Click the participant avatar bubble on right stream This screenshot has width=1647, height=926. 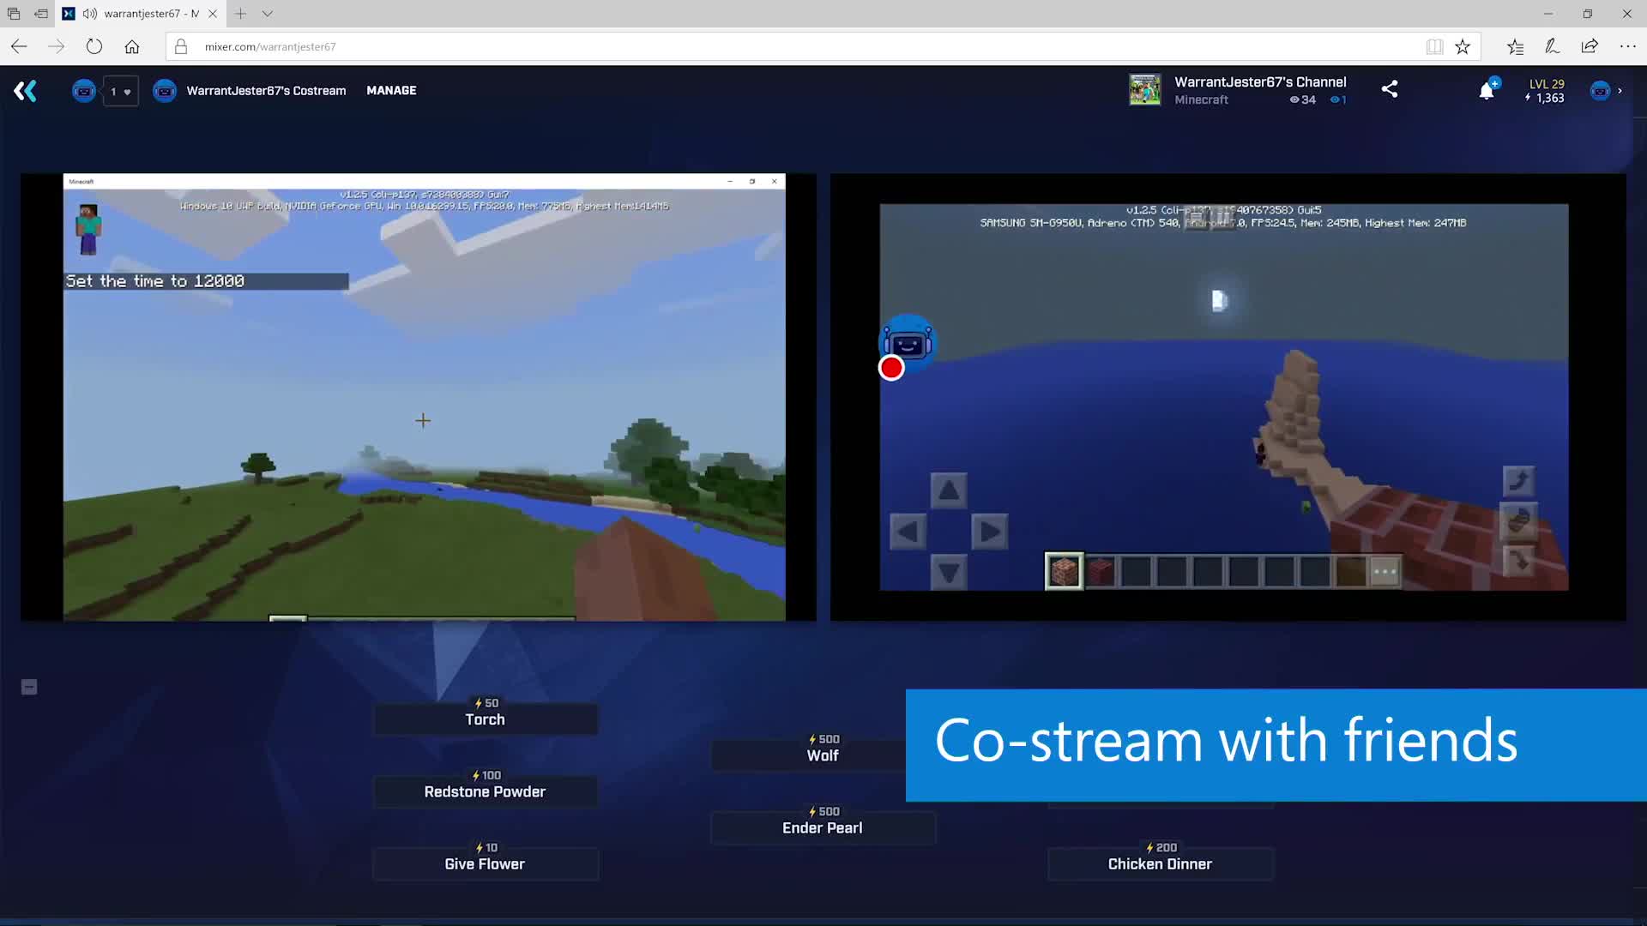click(x=908, y=342)
